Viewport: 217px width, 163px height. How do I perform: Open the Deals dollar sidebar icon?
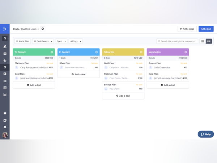[5, 67]
